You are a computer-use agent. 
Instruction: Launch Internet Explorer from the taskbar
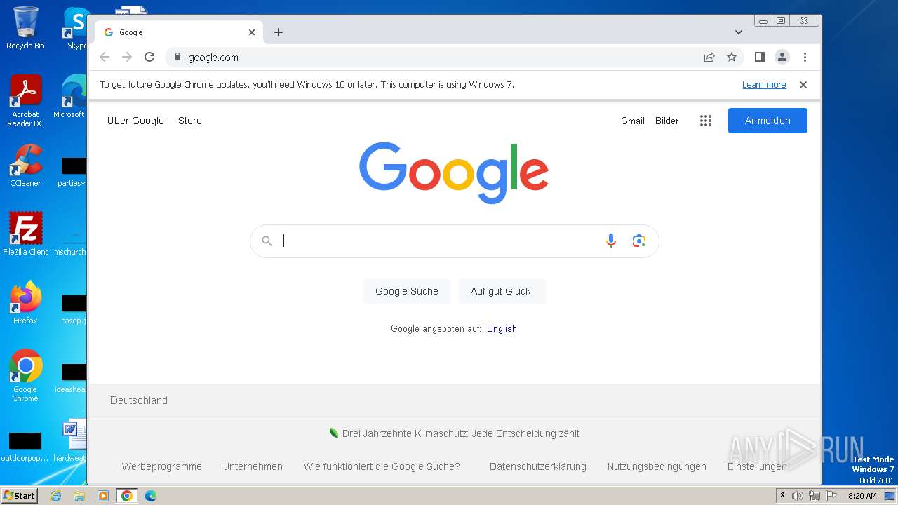point(56,496)
